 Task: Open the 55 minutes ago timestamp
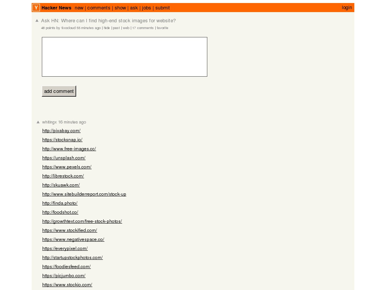pyautogui.click(x=89, y=28)
